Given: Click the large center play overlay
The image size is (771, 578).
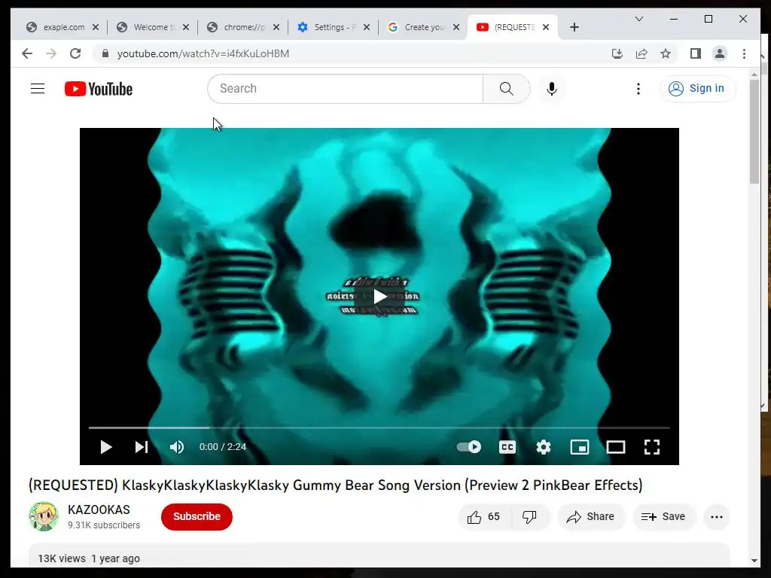Looking at the screenshot, I should (379, 297).
